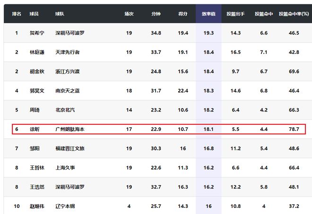Sort by 效率值 column header
Screen dimensions: 312x214
click(208, 14)
